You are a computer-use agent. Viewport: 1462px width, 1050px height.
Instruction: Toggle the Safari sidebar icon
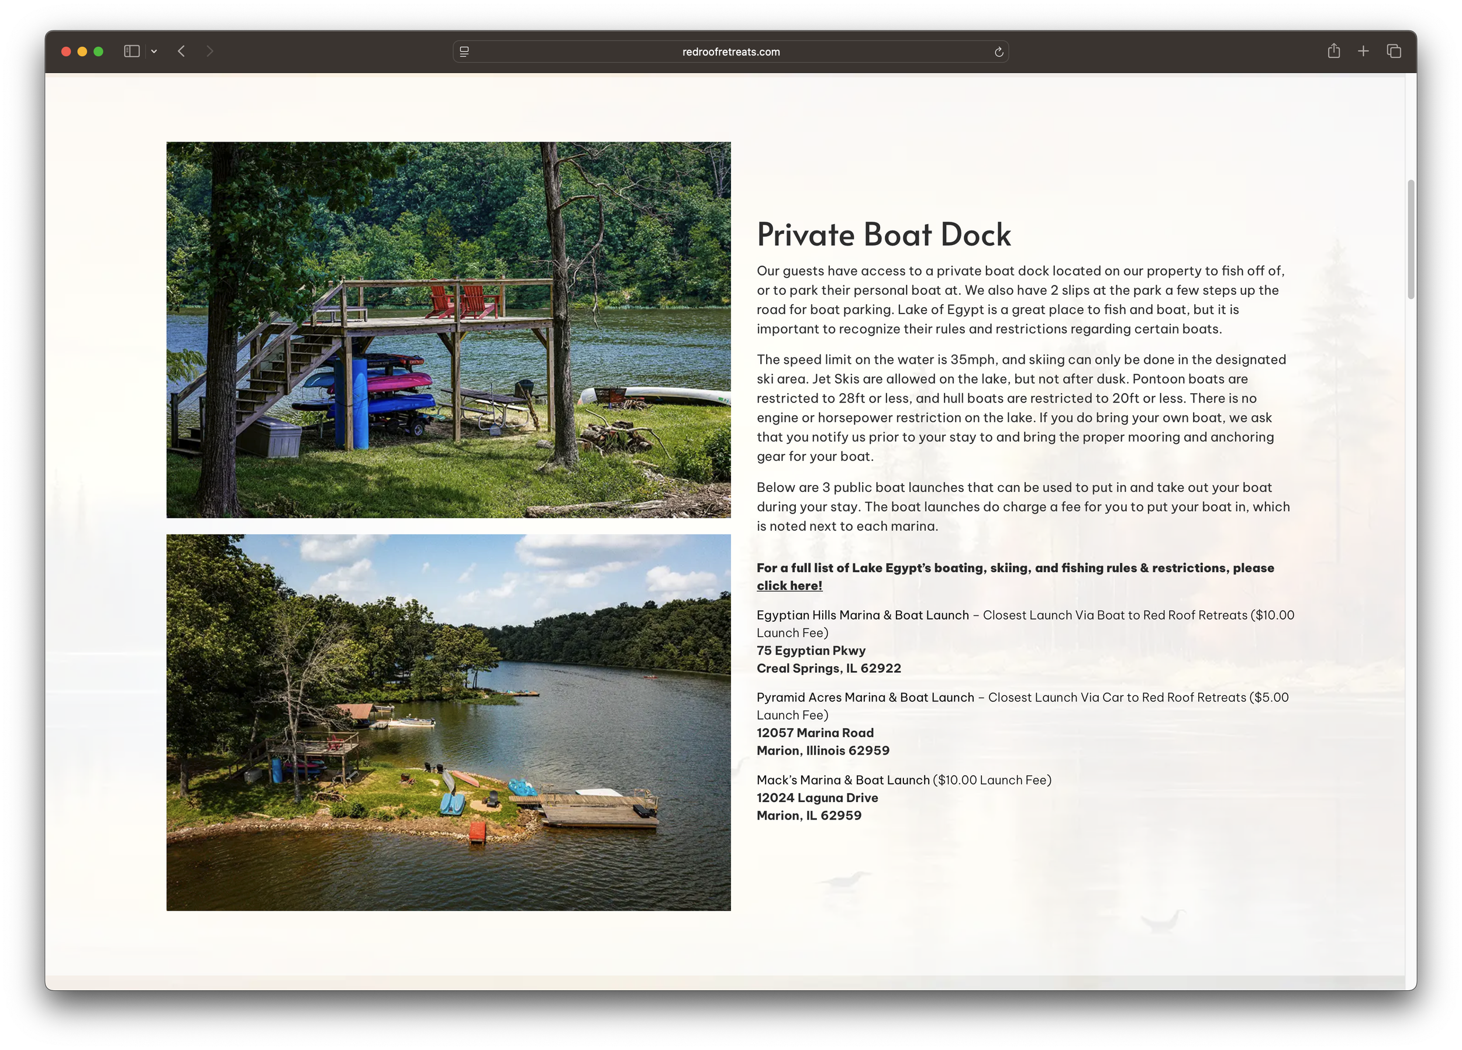coord(132,51)
